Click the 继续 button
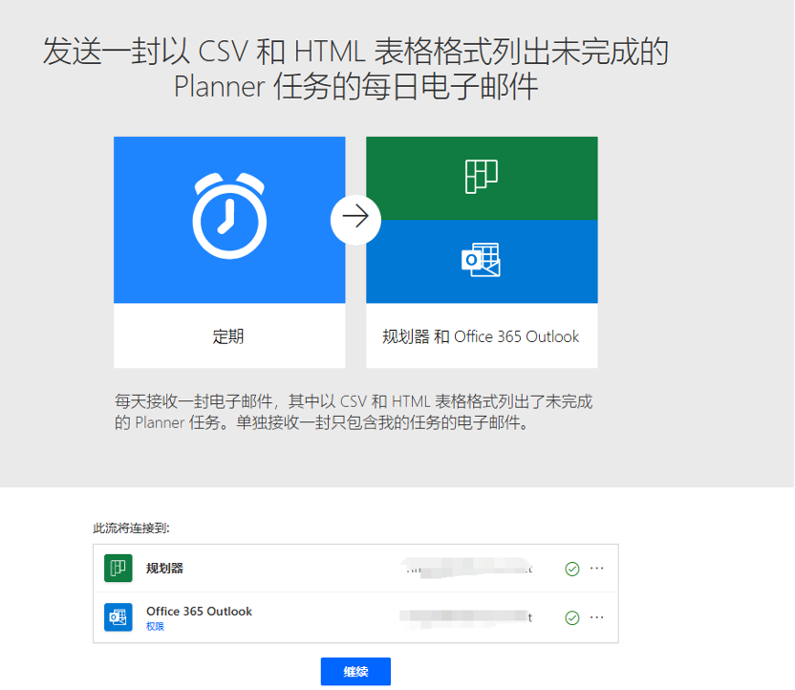This screenshot has height=690, width=795. 355,671
